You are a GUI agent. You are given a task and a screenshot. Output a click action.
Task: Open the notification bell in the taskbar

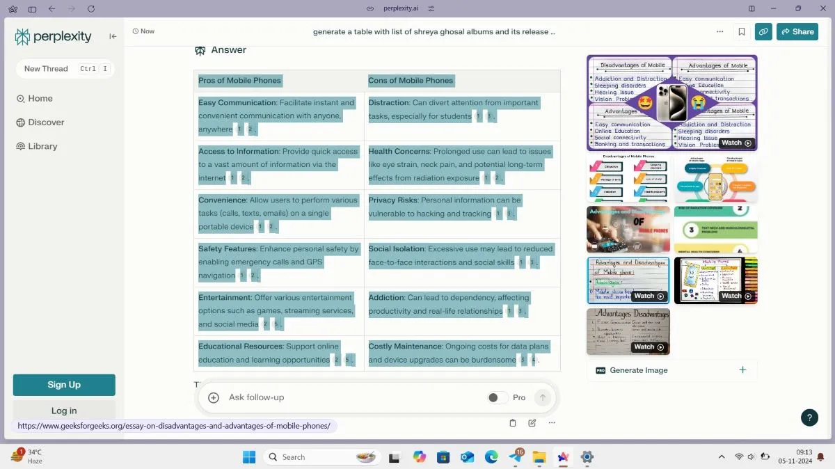pos(820,457)
